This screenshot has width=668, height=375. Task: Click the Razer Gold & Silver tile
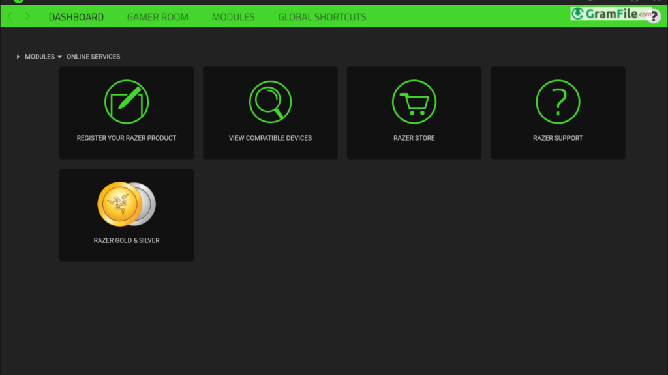pos(126,215)
